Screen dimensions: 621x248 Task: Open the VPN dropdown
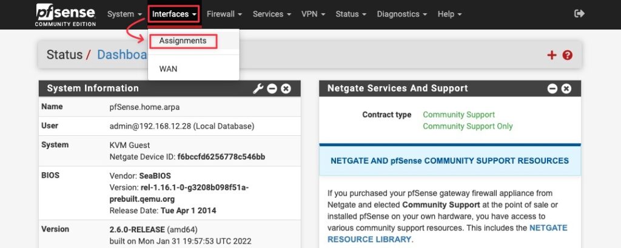pos(314,14)
